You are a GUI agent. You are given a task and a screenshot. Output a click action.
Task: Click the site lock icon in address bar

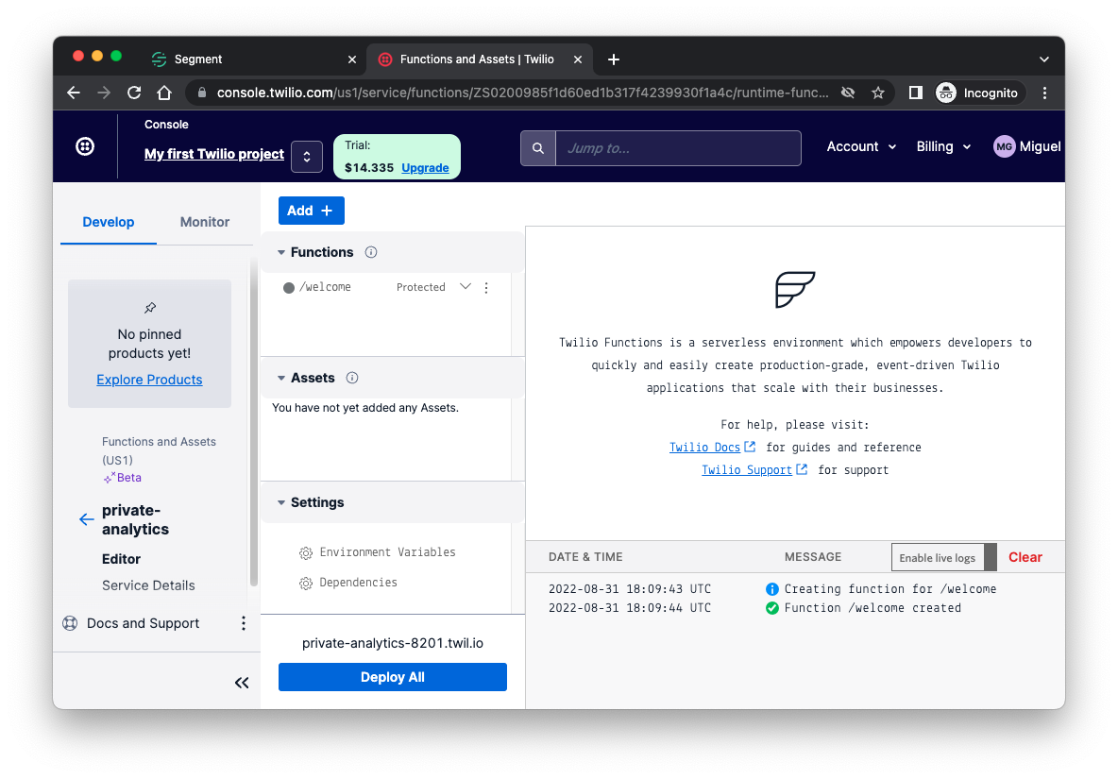[x=202, y=93]
